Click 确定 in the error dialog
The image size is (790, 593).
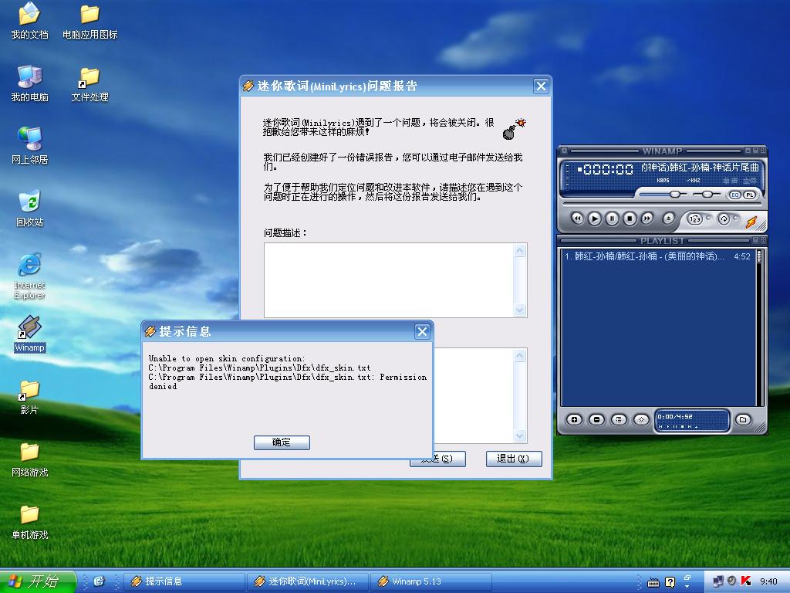pos(282,442)
